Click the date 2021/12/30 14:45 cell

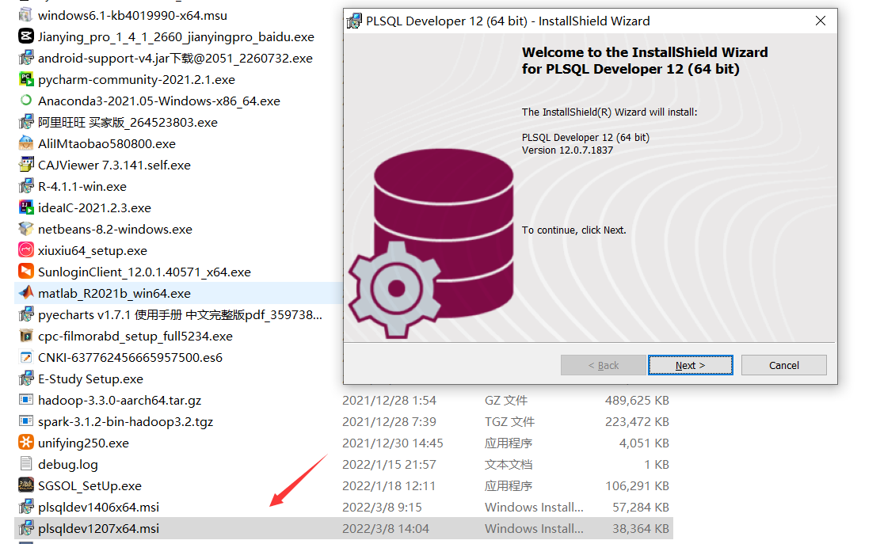[x=392, y=443]
